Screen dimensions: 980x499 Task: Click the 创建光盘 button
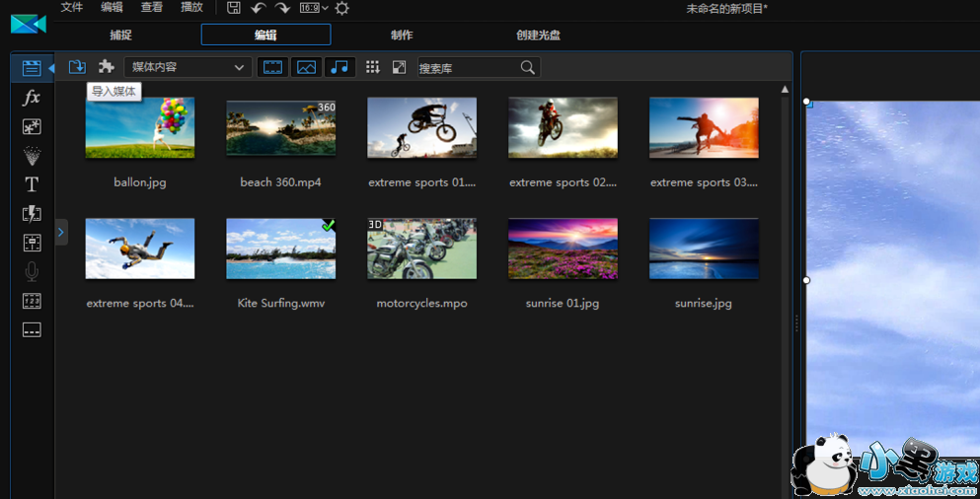coord(538,35)
